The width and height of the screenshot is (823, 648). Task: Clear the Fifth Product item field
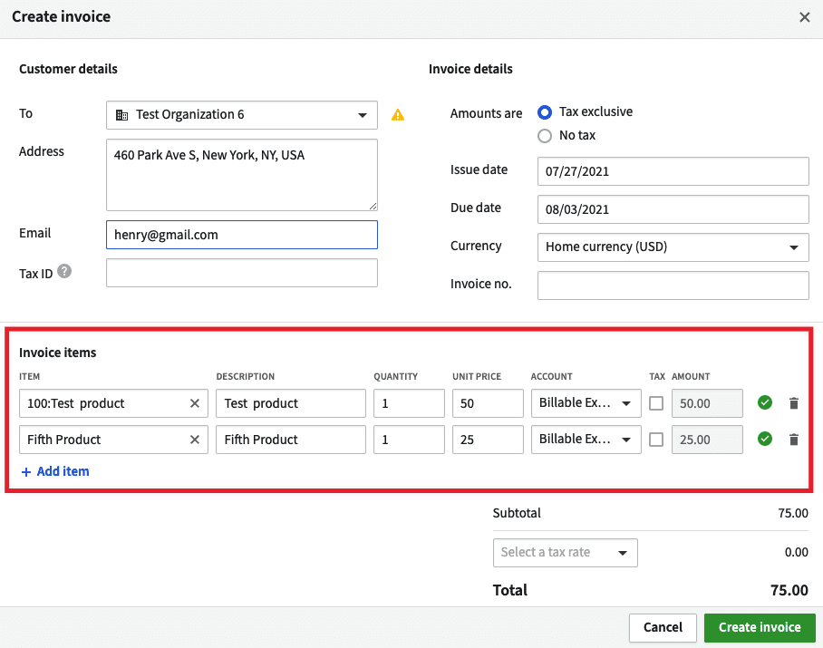pos(194,440)
